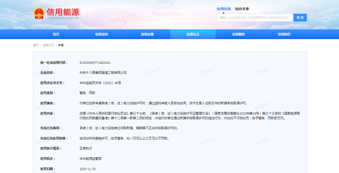The width and height of the screenshot is (339, 173).
Task: Select penalty authority 华中能源监管局
Action: point(91,159)
